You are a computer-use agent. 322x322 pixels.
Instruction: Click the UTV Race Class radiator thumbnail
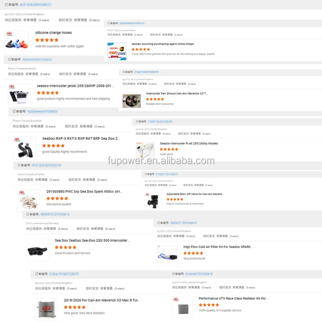(x=182, y=307)
